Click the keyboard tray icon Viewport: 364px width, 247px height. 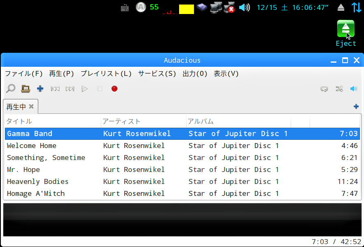[x=125, y=8]
